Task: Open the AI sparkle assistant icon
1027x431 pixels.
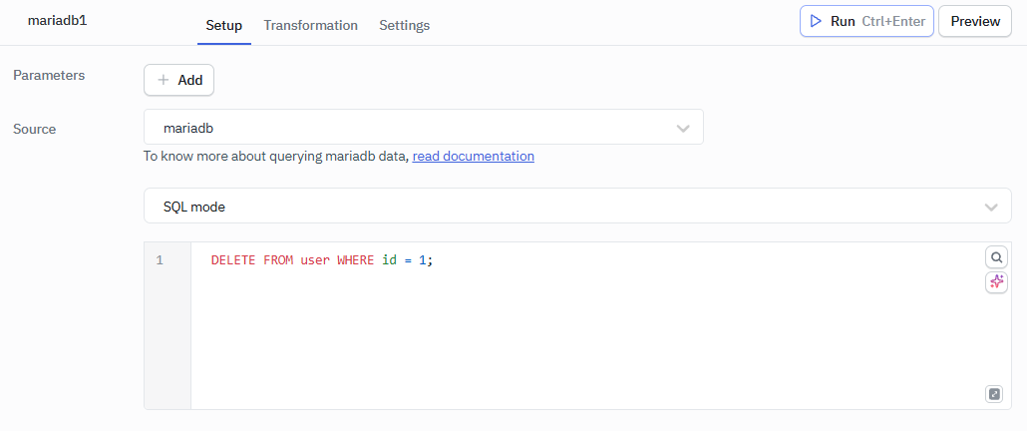Action: 996,282
